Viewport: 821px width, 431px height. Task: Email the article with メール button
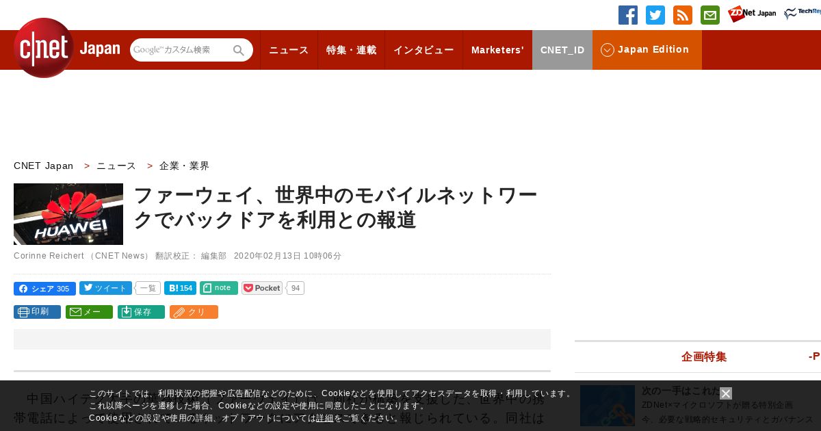(89, 312)
